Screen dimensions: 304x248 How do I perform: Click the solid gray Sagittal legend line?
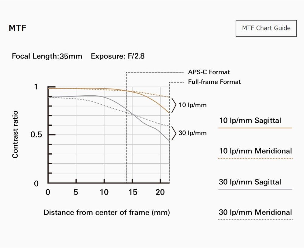tap(255, 189)
